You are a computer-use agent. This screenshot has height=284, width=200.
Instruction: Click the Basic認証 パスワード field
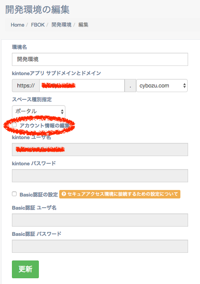coord(100,246)
